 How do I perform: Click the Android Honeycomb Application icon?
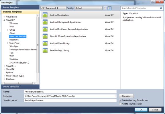(45, 22)
